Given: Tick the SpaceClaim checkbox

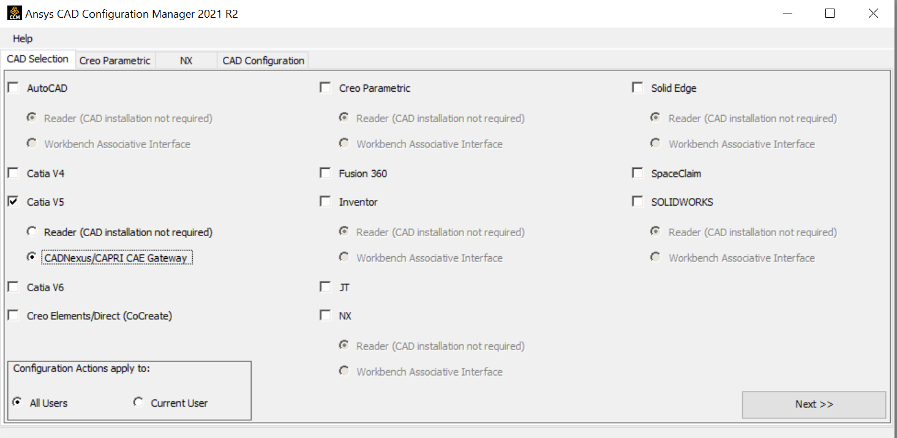Looking at the screenshot, I should pyautogui.click(x=638, y=173).
